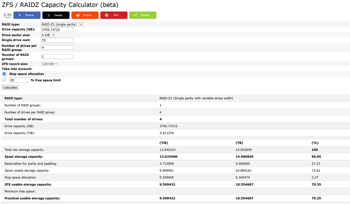Click the Zpool storage capacity percent 99.85

(x=316, y=157)
